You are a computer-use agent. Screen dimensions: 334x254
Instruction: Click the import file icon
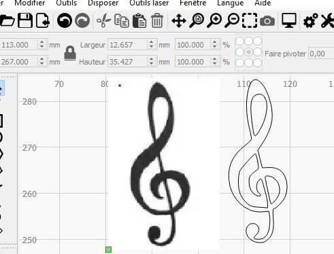pyautogui.click(x=43, y=20)
